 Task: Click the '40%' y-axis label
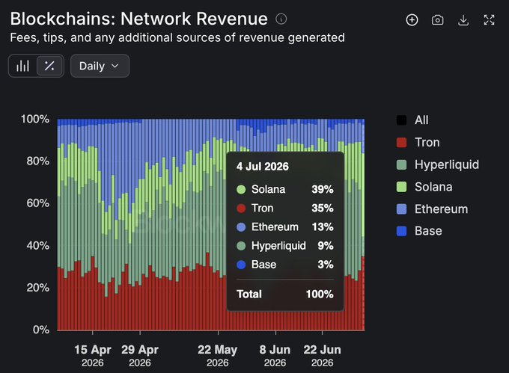click(38, 245)
